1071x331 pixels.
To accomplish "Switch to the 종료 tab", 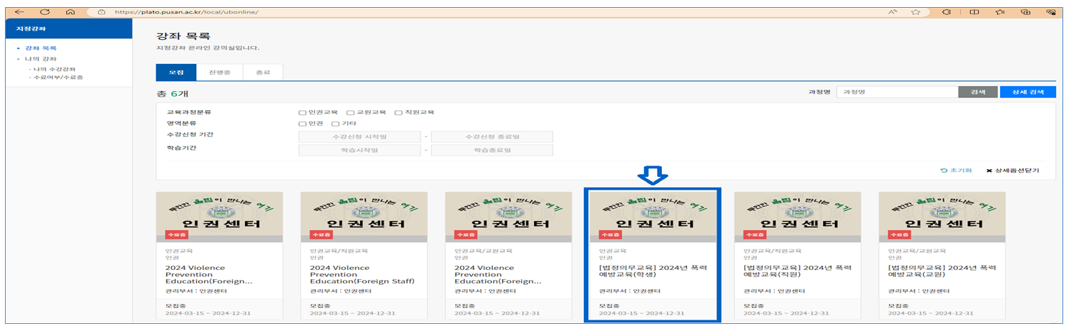I will 263,72.
